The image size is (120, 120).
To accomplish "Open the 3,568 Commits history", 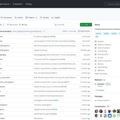I will (x=84, y=31).
